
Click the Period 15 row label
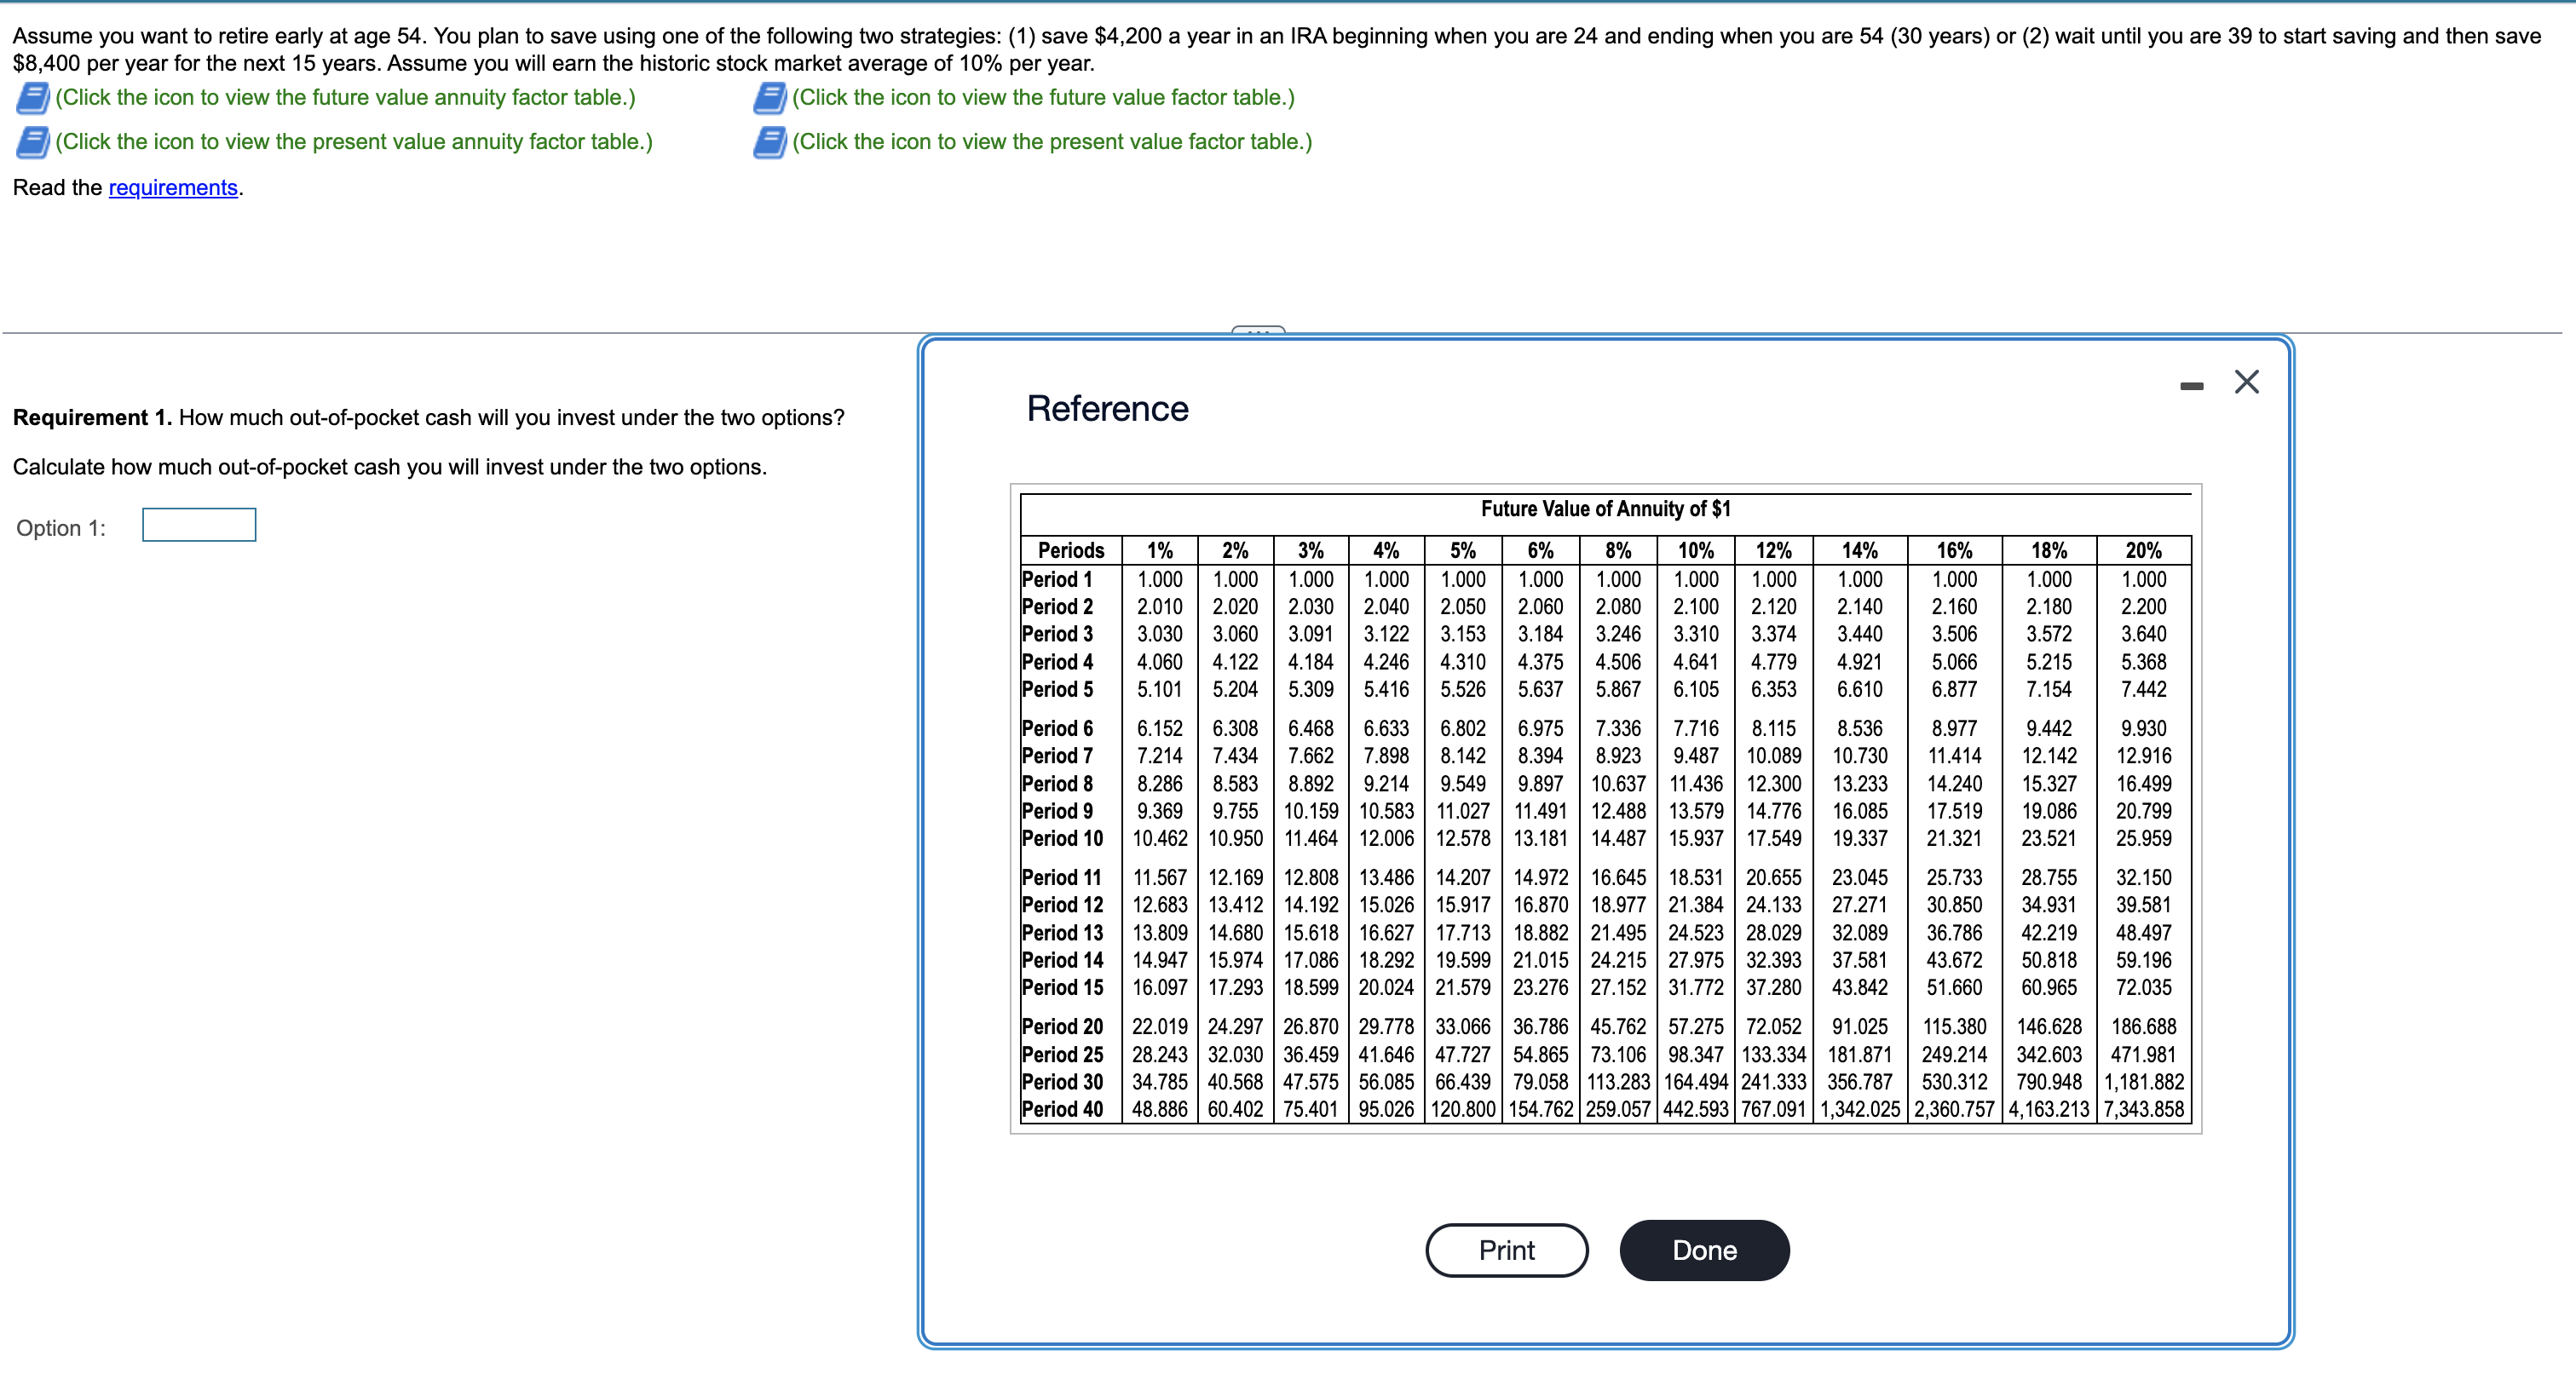pyautogui.click(x=1062, y=987)
